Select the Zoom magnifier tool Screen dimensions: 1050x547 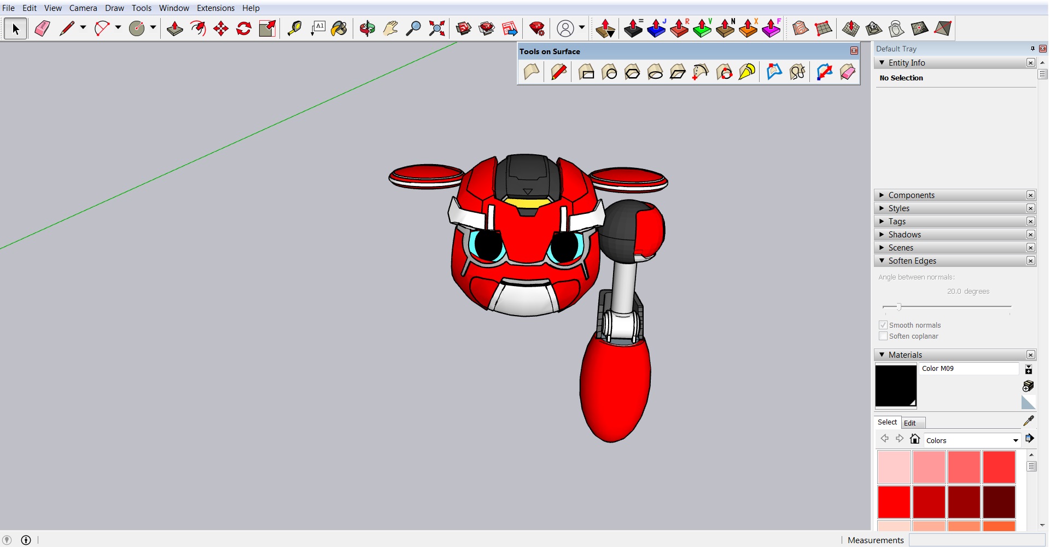tap(413, 28)
